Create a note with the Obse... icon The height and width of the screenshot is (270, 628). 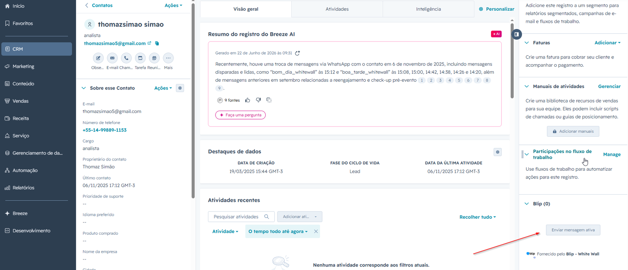click(98, 58)
